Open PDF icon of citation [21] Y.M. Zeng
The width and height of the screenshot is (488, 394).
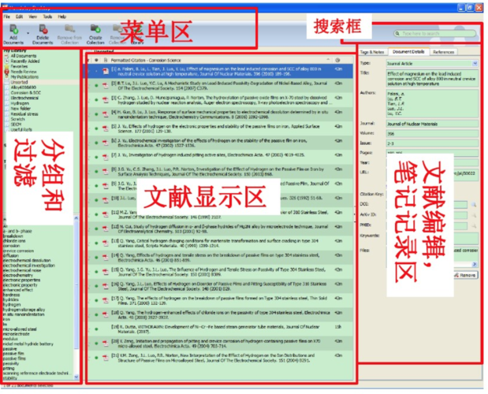(x=106, y=358)
